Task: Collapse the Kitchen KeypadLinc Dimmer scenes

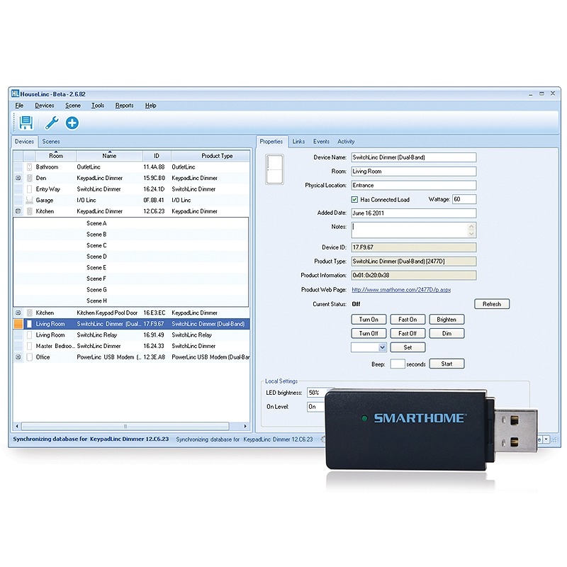Action: pyautogui.click(x=18, y=211)
